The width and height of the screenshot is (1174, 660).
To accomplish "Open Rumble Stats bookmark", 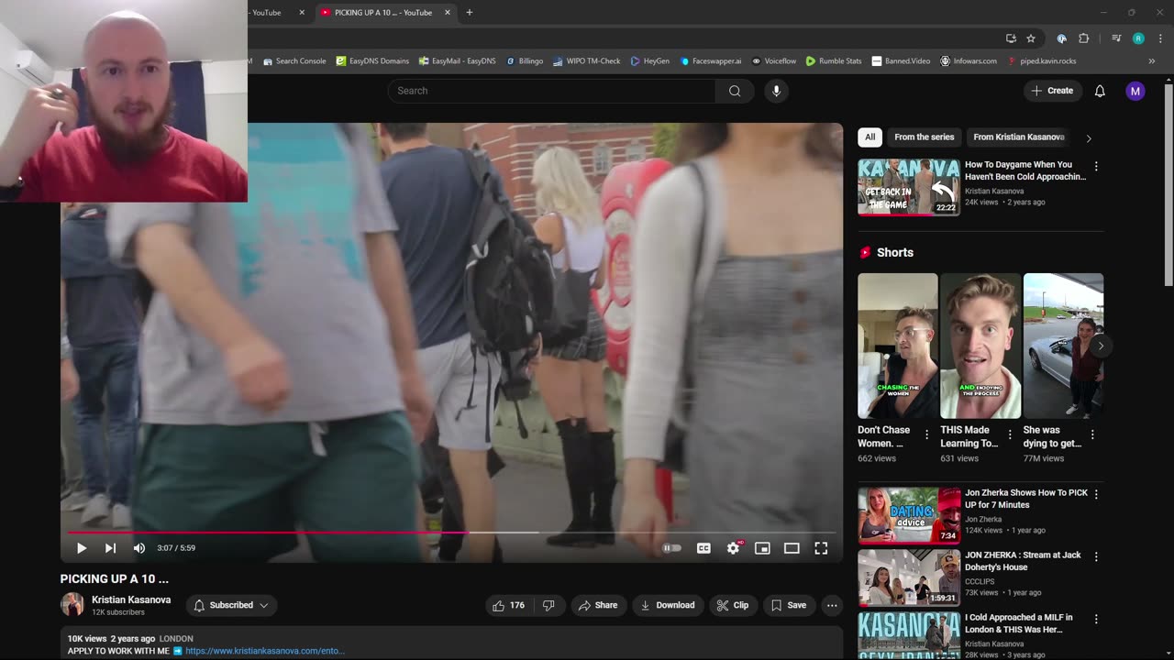I will [834, 61].
